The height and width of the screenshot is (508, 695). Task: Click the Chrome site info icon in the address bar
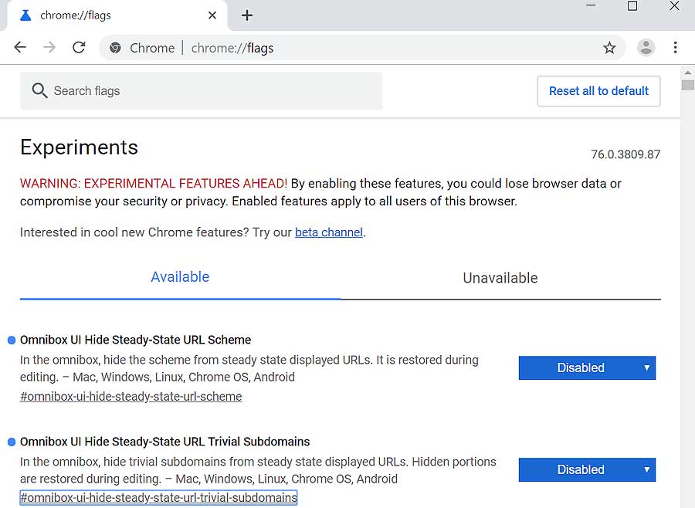pyautogui.click(x=115, y=48)
